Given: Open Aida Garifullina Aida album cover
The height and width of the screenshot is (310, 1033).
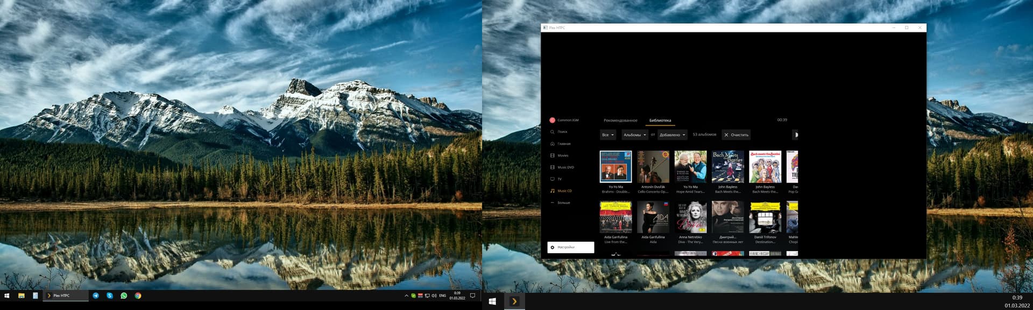Looking at the screenshot, I should point(653,217).
